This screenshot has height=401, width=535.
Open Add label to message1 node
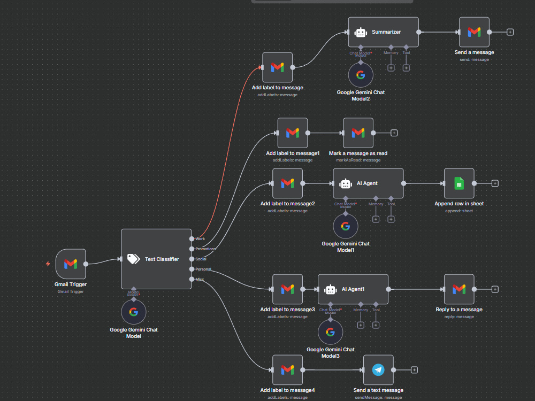[293, 133]
